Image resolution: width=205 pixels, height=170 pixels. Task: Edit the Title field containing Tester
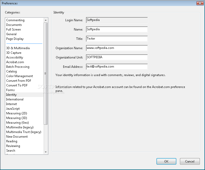117,39
